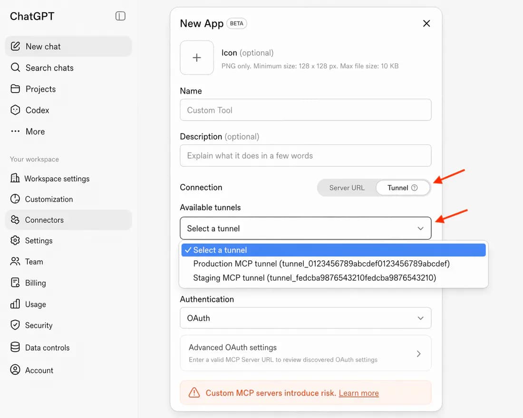Click the Authentication label
523x418 pixels.
coord(207,299)
